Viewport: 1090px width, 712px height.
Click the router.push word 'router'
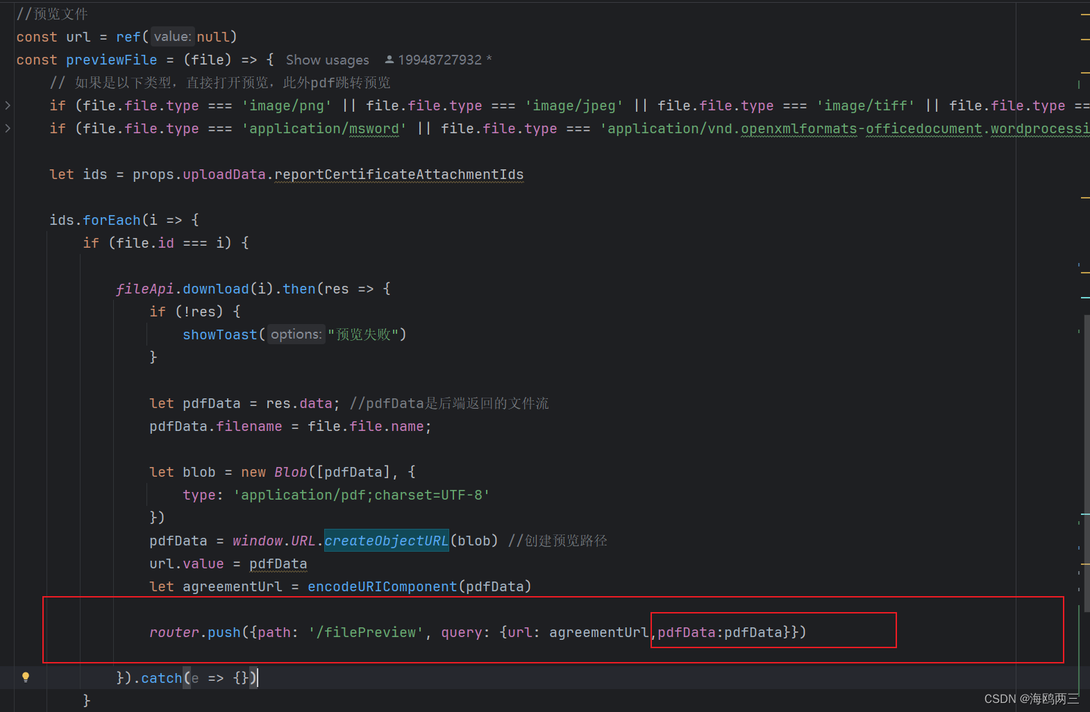tap(174, 632)
